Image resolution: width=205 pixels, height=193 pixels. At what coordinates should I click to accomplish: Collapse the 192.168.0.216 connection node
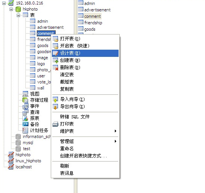4,3
